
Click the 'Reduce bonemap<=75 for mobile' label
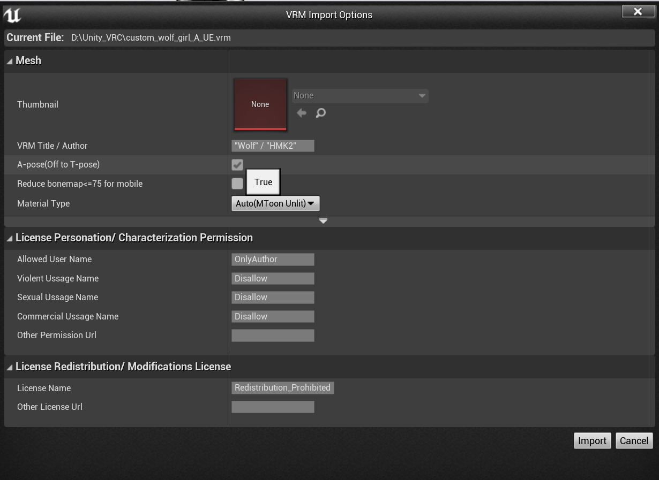pos(80,184)
